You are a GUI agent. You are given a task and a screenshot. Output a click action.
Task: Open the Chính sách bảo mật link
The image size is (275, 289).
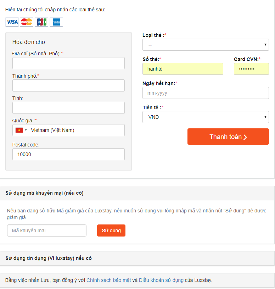[109, 280]
